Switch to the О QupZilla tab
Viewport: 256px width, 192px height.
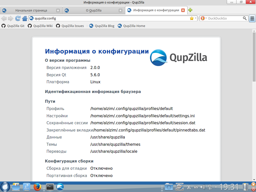coord(93,10)
